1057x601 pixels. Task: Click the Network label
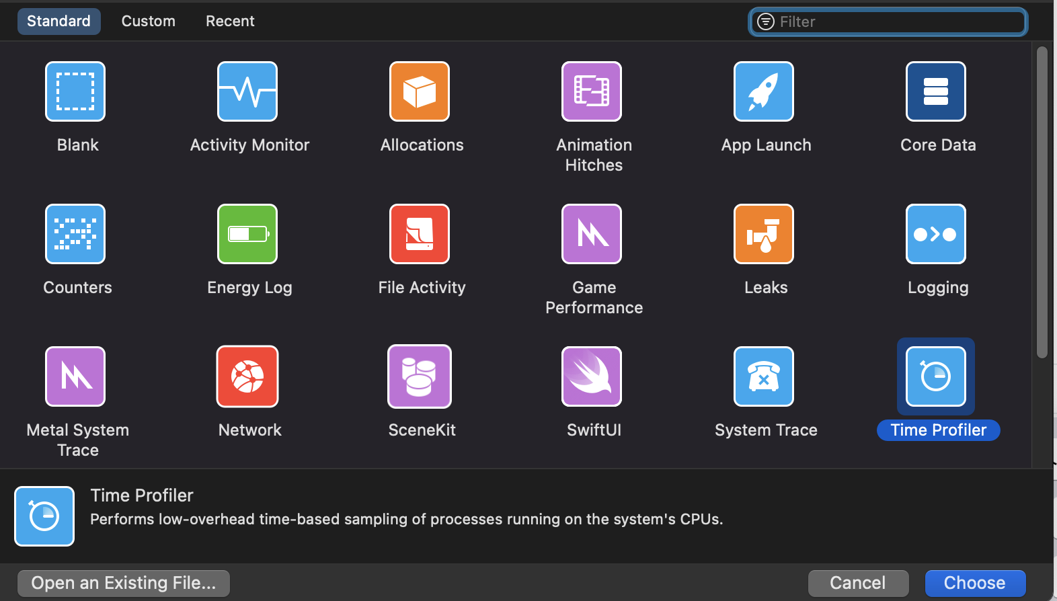pyautogui.click(x=249, y=430)
